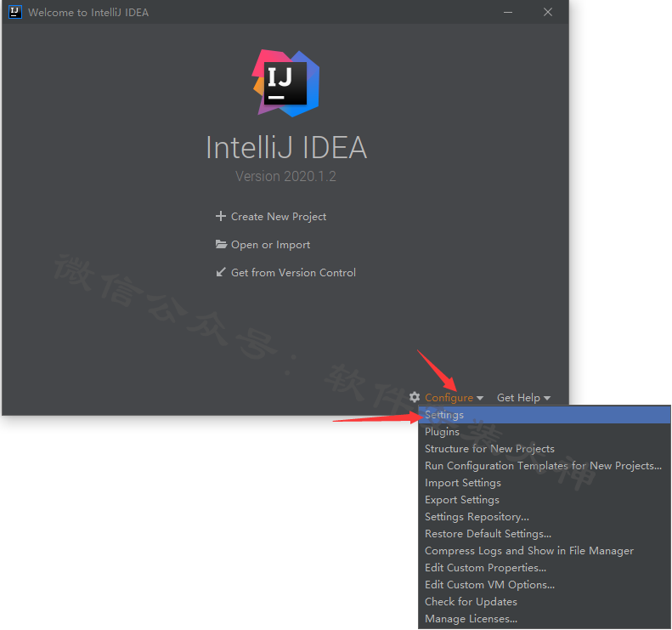Open or Import a project
Viewport: 672px width, 630px height.
point(270,245)
